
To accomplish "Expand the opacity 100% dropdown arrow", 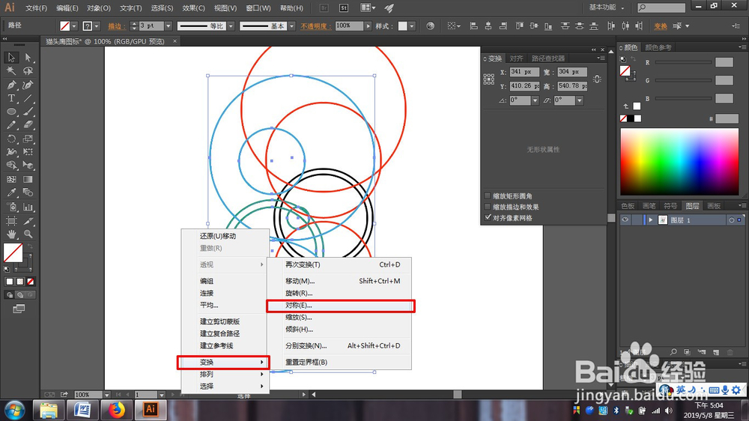I will (368, 25).
